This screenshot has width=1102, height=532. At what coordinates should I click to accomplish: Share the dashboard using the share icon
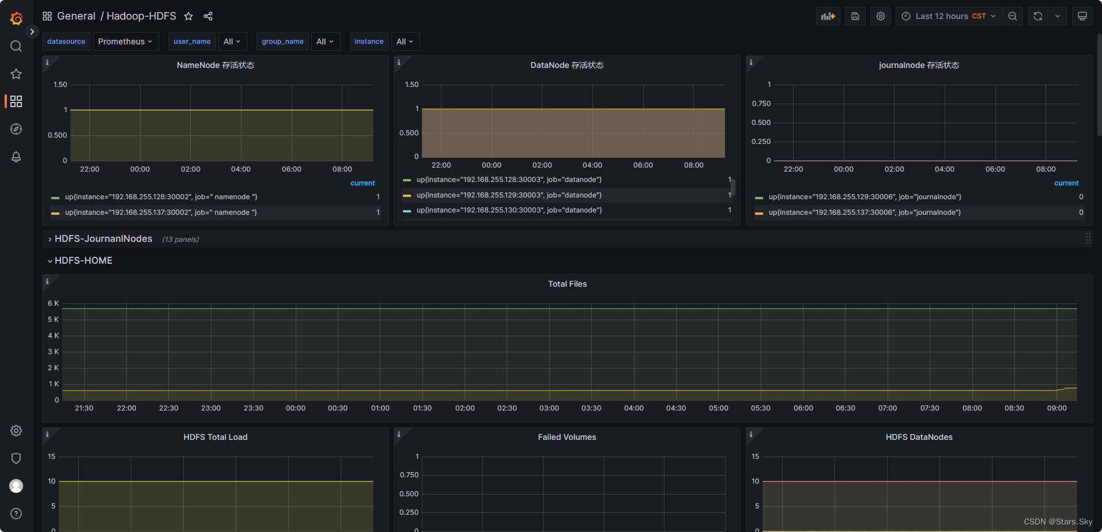[x=208, y=16]
